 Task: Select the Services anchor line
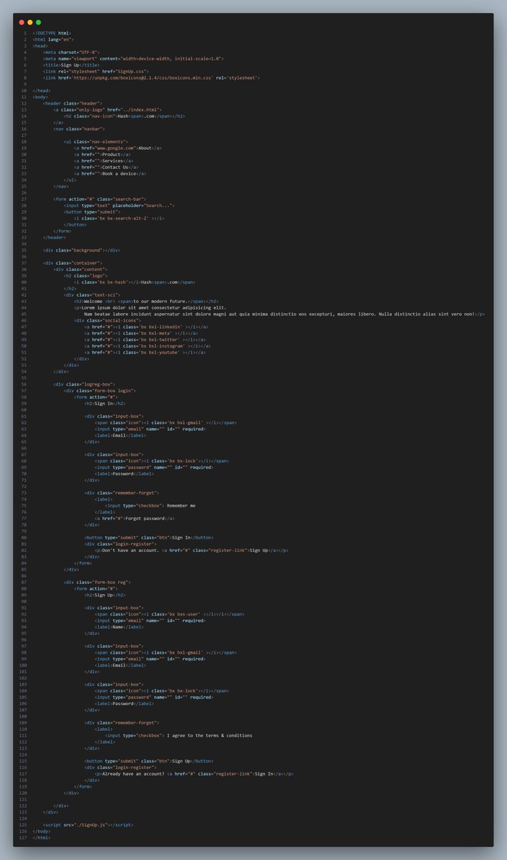pyautogui.click(x=104, y=161)
